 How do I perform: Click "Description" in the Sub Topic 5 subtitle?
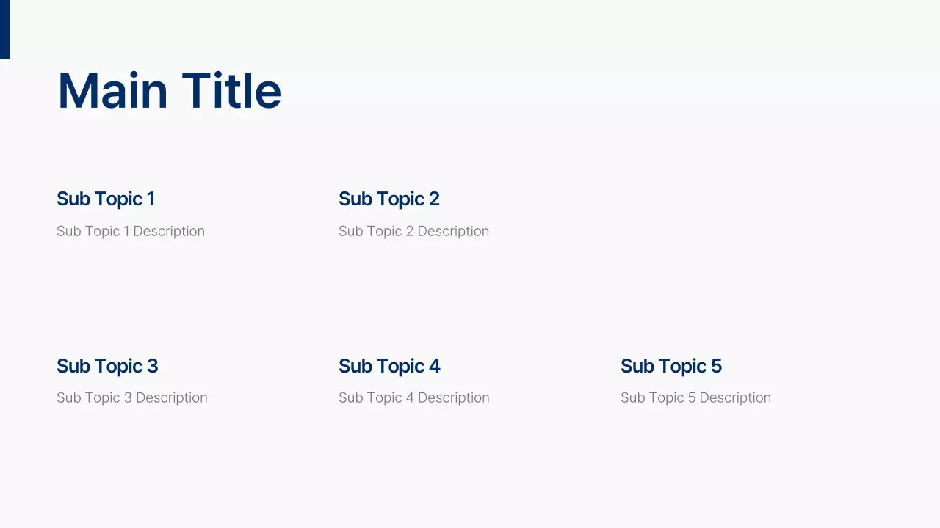(x=735, y=397)
